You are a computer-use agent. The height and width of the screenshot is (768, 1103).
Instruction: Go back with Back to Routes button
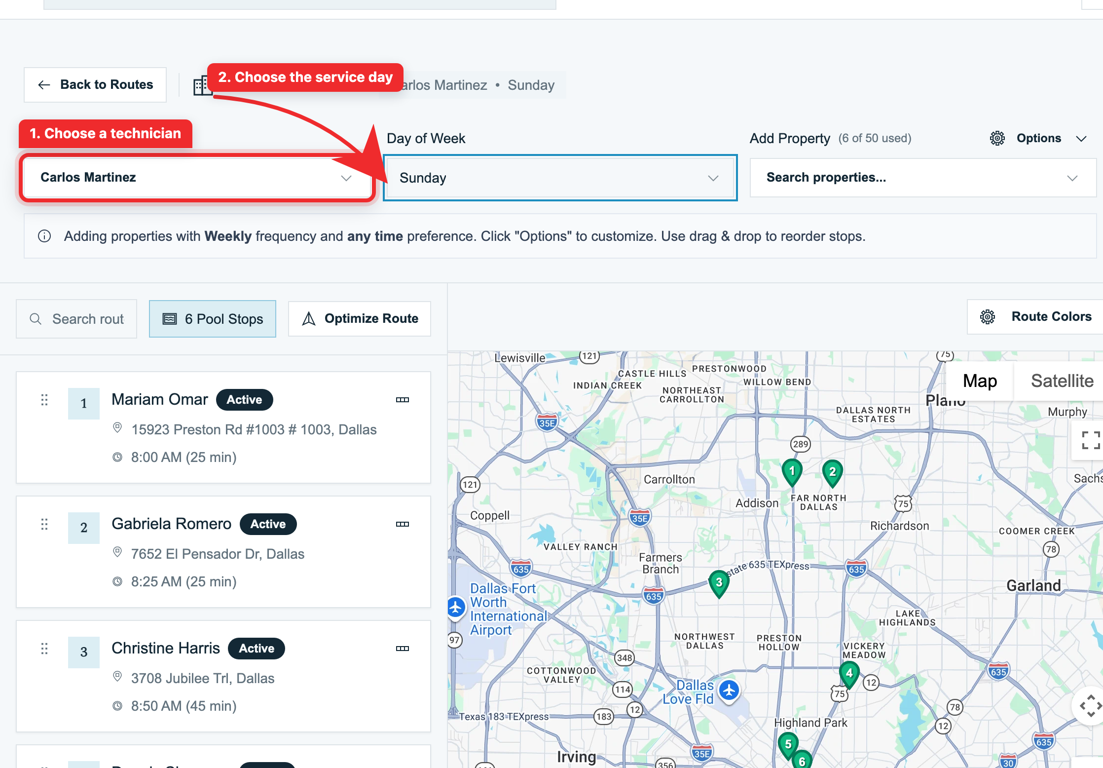pos(95,85)
